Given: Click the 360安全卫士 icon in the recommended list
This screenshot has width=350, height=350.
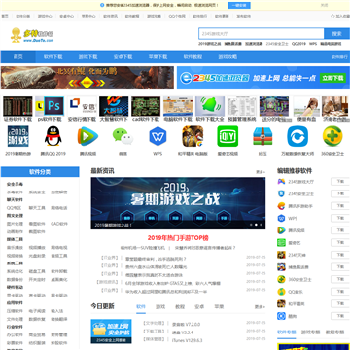Looking at the screenshot, I should [281, 279].
